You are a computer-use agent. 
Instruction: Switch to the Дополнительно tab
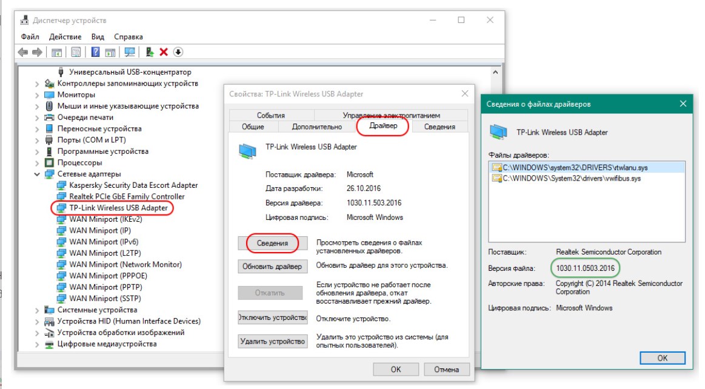click(317, 127)
